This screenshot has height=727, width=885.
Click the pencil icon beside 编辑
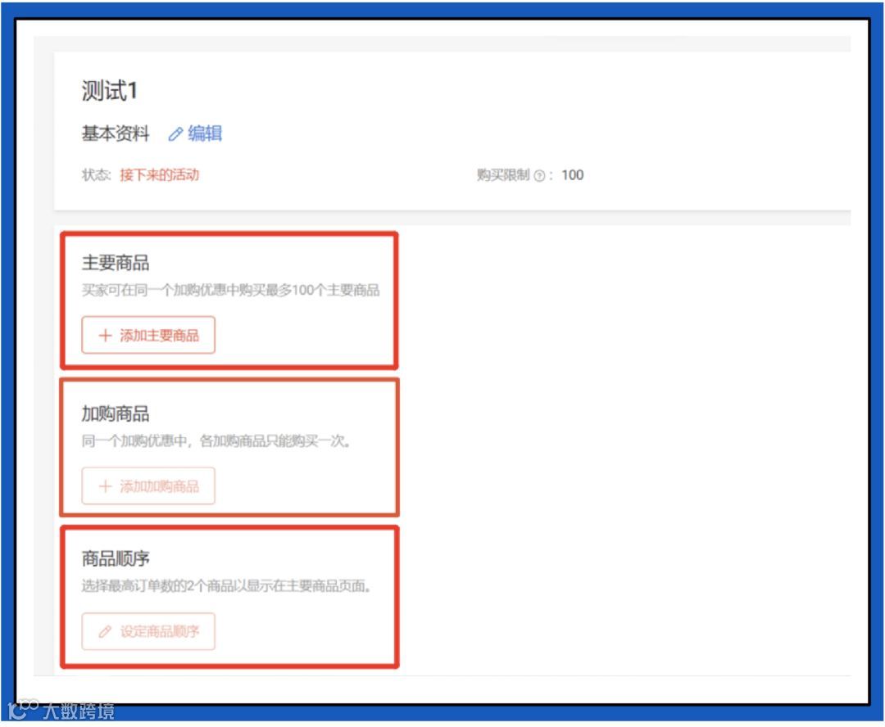coord(175,134)
